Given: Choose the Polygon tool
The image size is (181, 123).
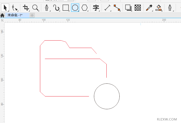Looking at the screenshot, I should [85, 8].
